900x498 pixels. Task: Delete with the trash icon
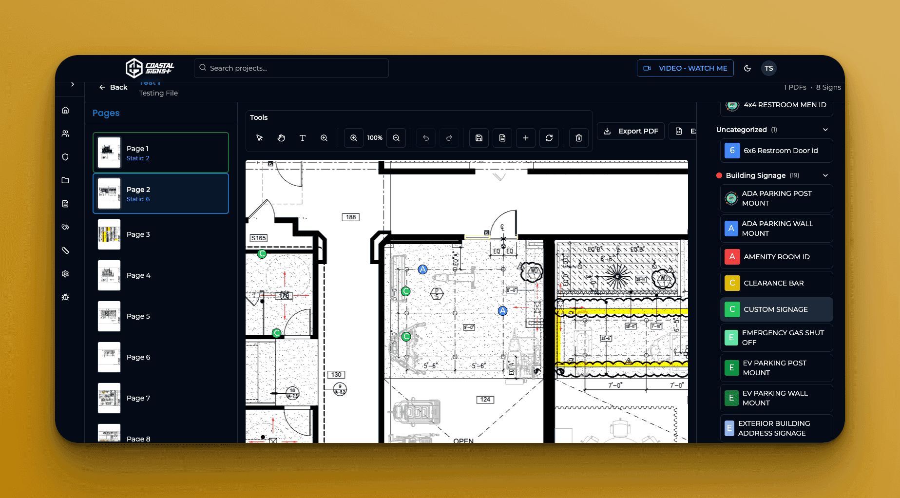[579, 138]
